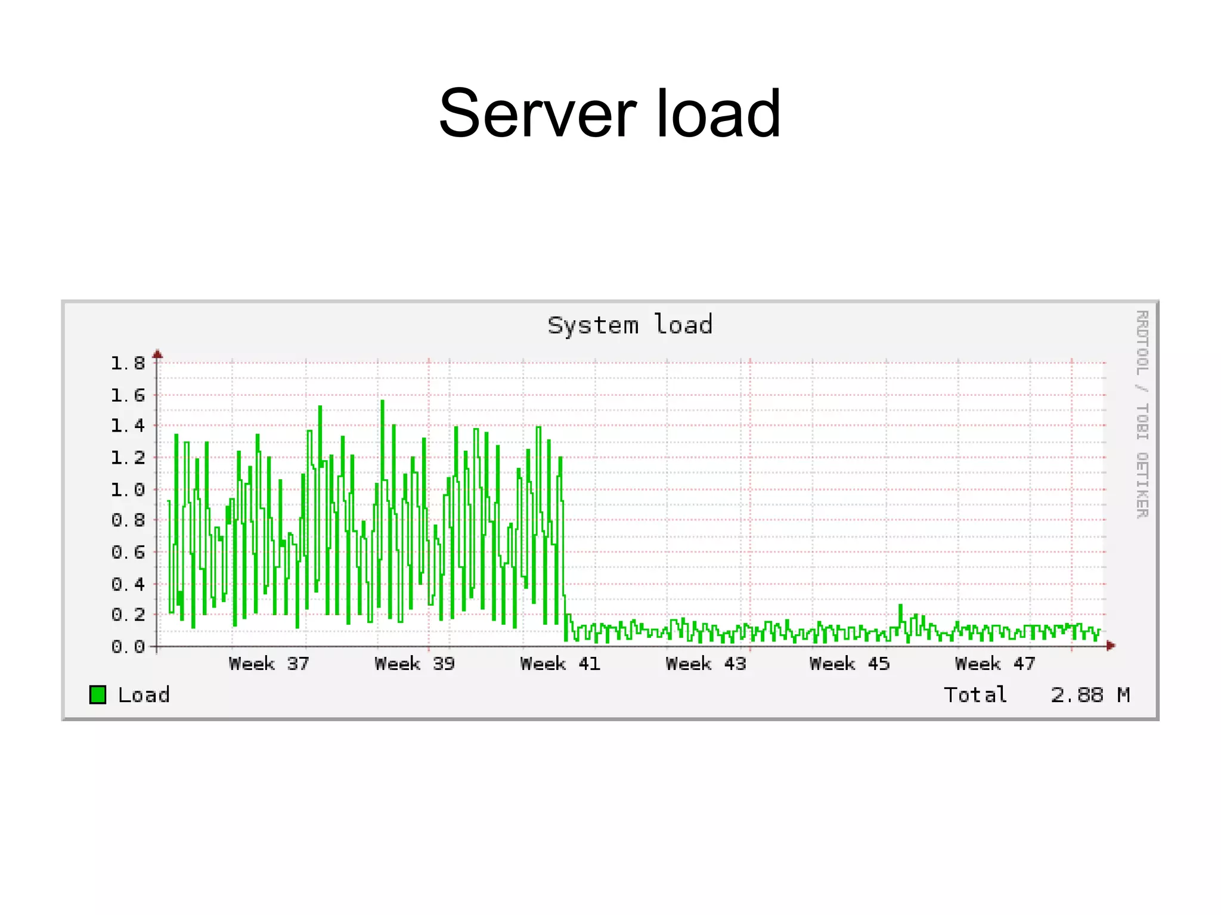Click the Server load slide title
Screen dimensions: 1221x915
tap(609, 113)
